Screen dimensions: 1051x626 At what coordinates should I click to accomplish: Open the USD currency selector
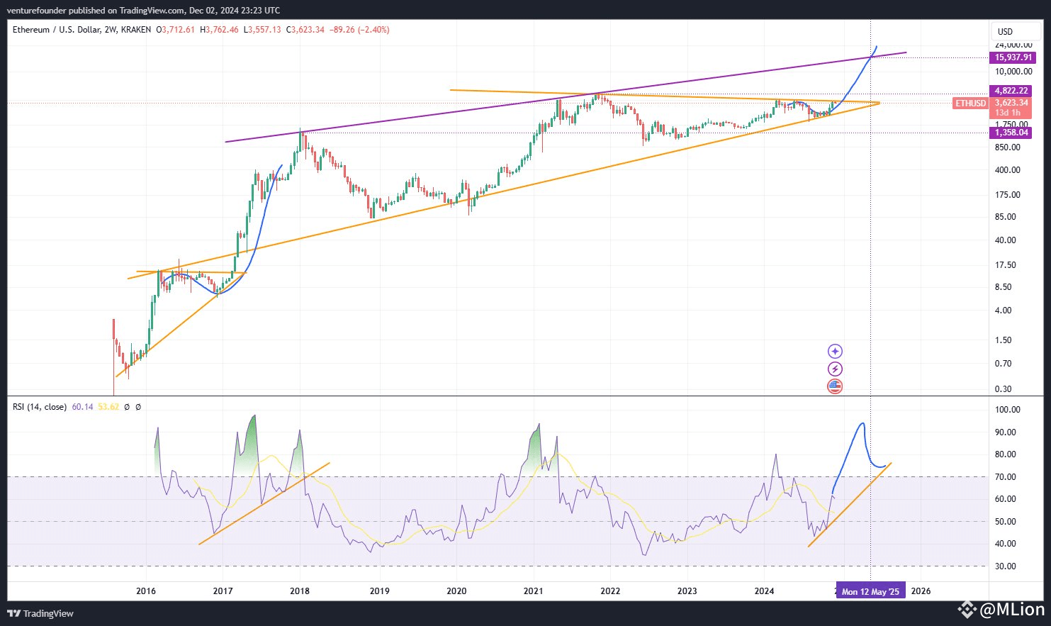tap(1015, 31)
